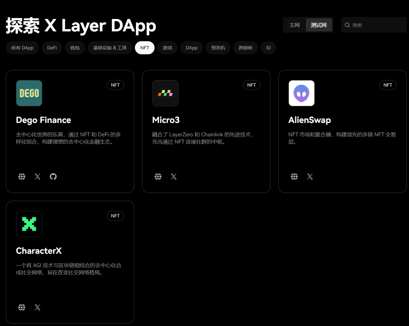
Task: Open Dego Finance website globe icon
Action: tap(22, 177)
